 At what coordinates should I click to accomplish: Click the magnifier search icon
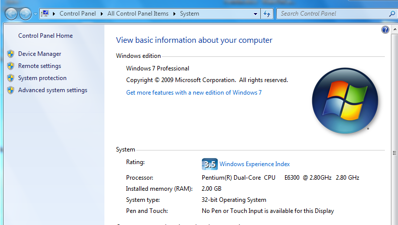(x=392, y=14)
